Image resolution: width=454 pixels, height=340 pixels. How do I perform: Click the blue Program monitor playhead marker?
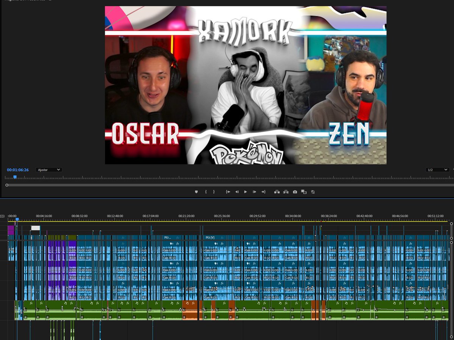15,177
